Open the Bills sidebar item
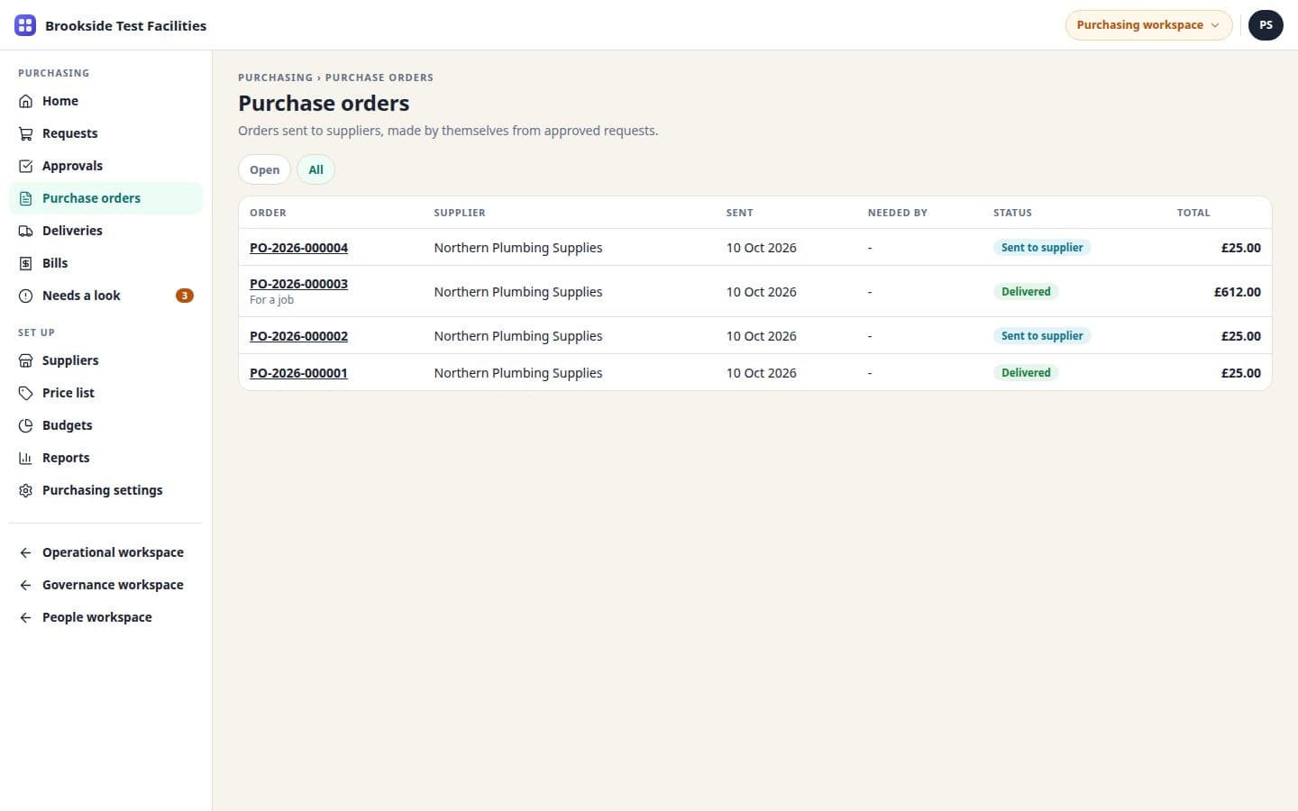1298x811 pixels. click(x=105, y=263)
